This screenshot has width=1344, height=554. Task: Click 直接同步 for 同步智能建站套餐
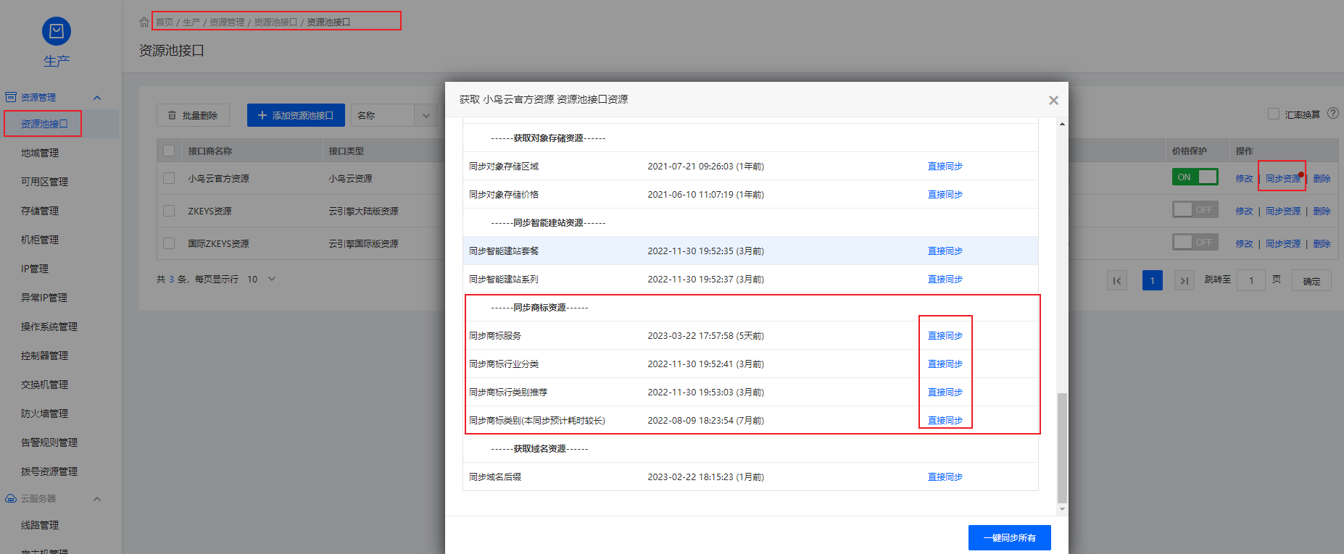tap(945, 251)
